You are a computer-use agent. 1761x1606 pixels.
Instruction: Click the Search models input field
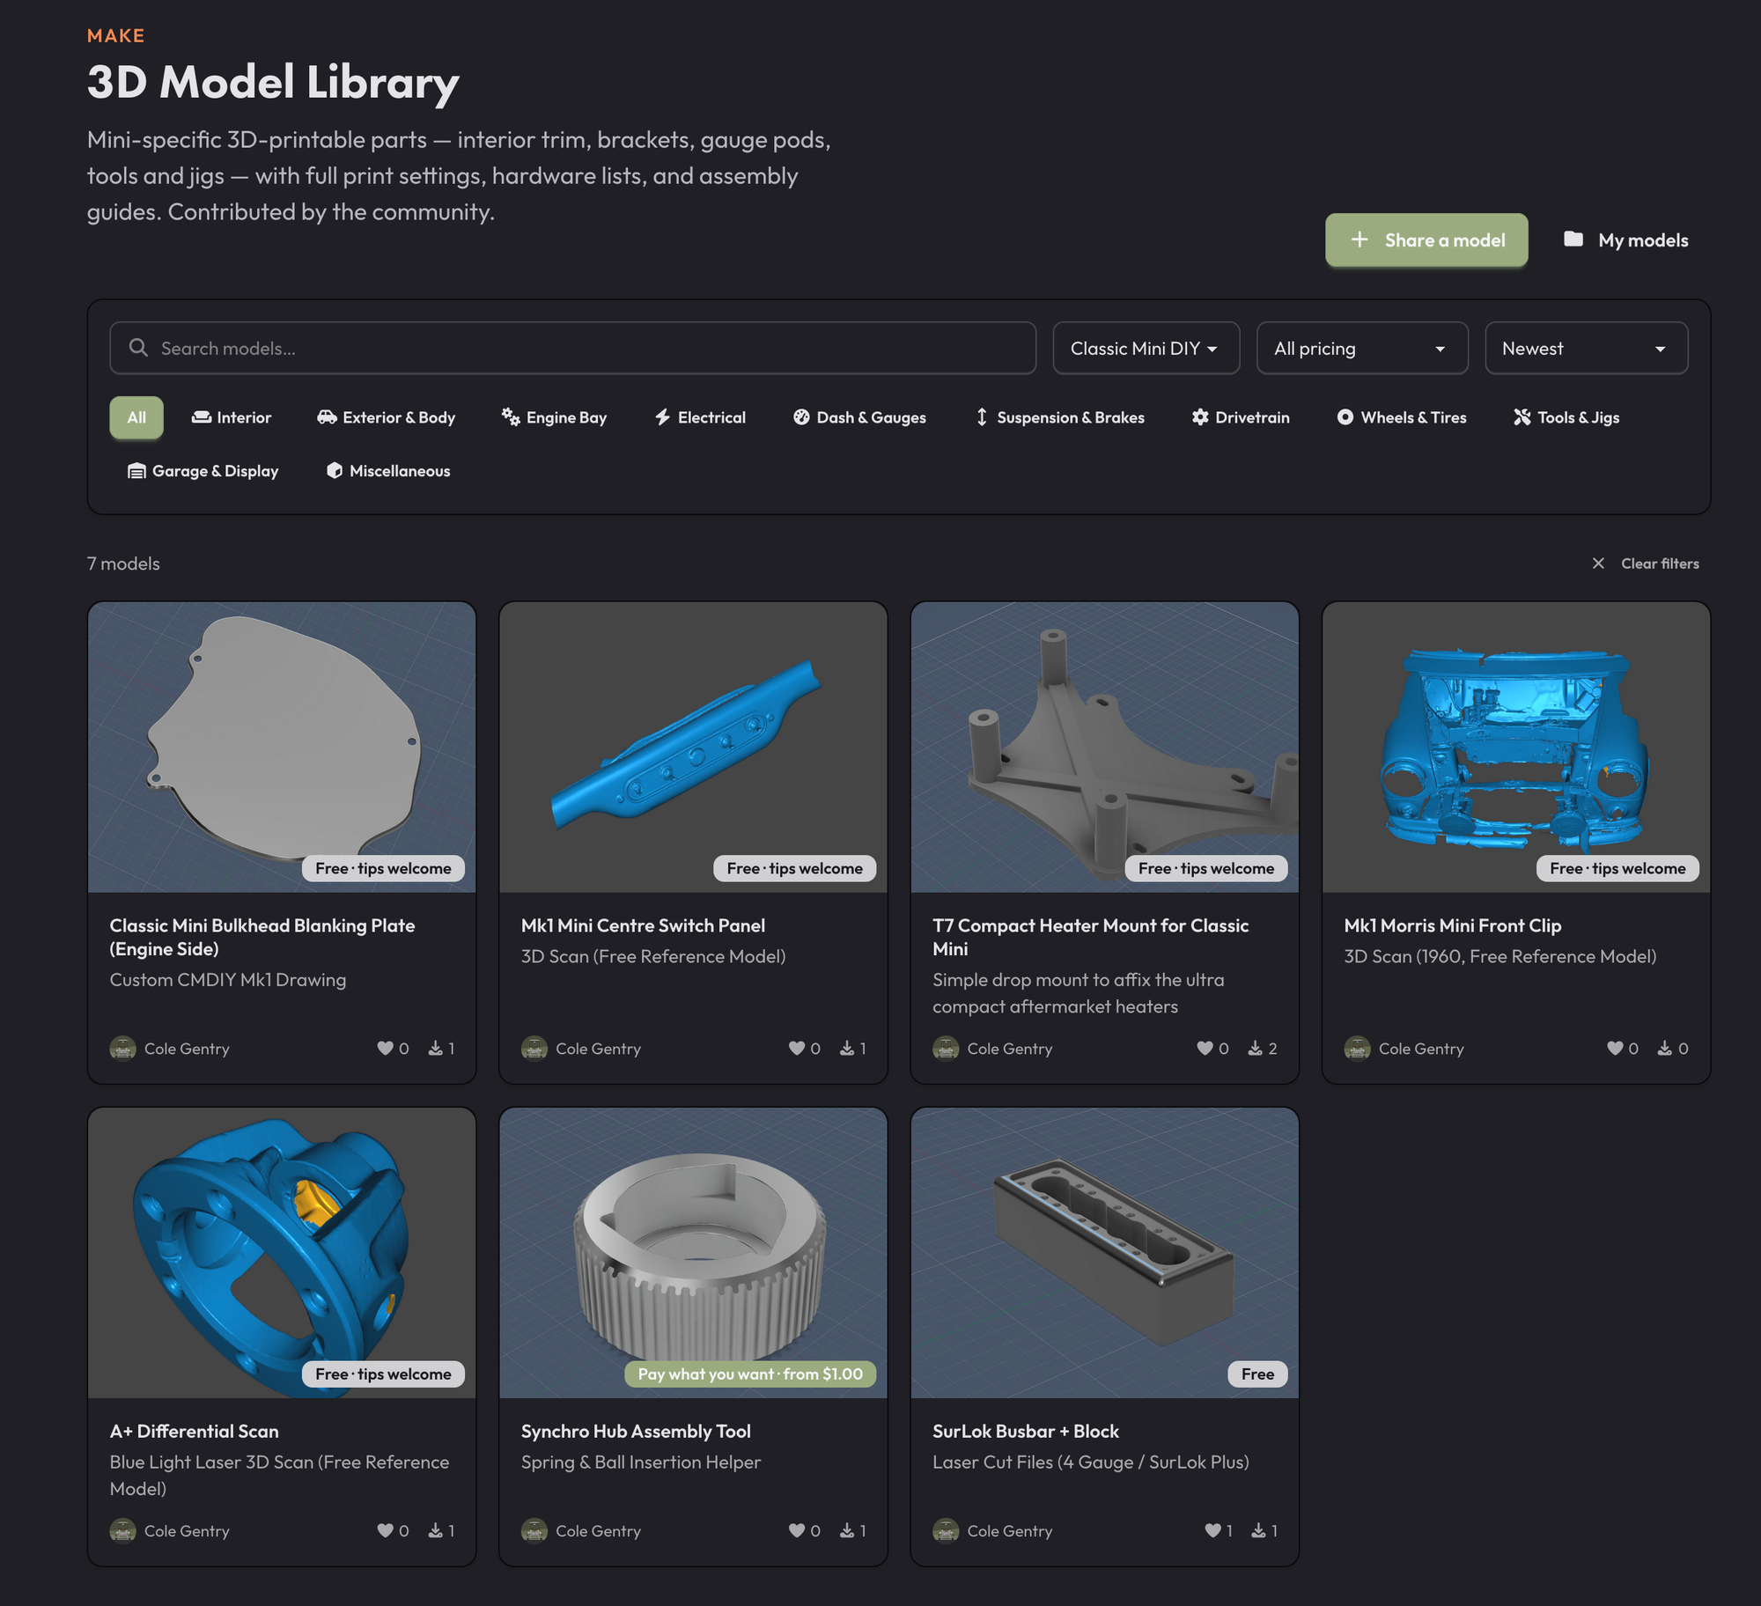coord(572,348)
